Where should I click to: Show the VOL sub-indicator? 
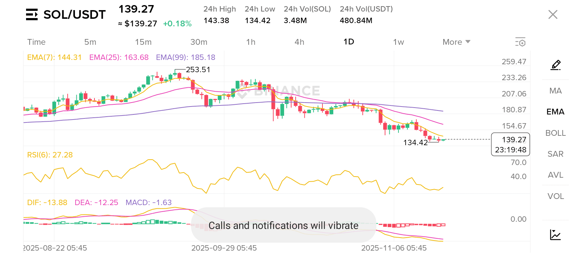coord(555,196)
